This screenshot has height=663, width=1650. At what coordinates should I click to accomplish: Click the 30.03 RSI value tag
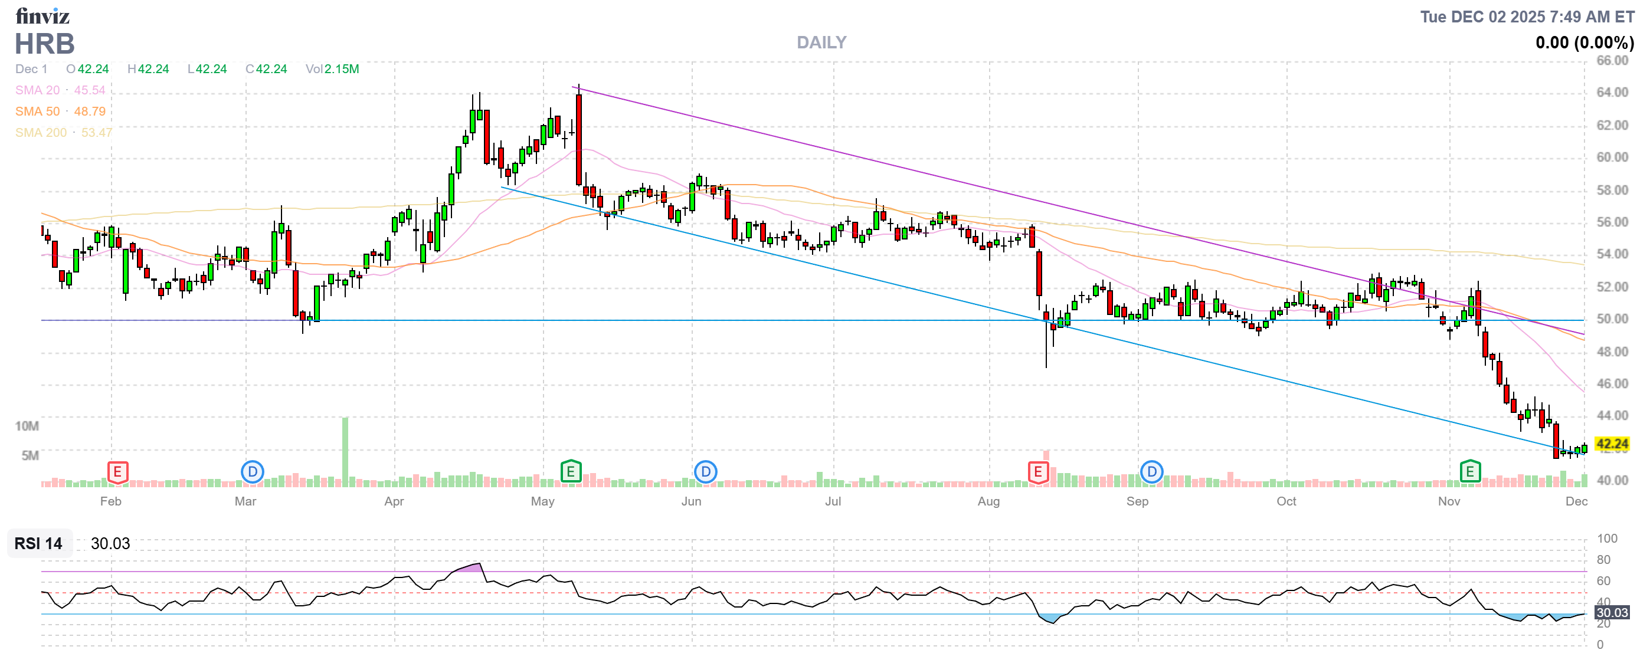1611,612
